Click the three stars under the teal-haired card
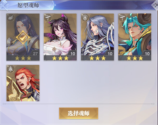158x125 pixels. point(135,58)
